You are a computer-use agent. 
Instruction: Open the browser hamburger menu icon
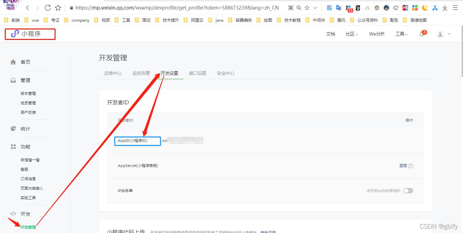455,8
